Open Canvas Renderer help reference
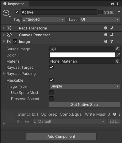The image size is (122, 143). (x=106, y=35)
